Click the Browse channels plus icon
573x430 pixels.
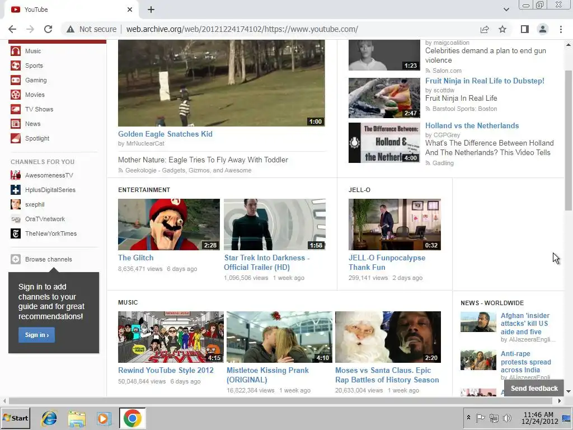[x=15, y=259]
